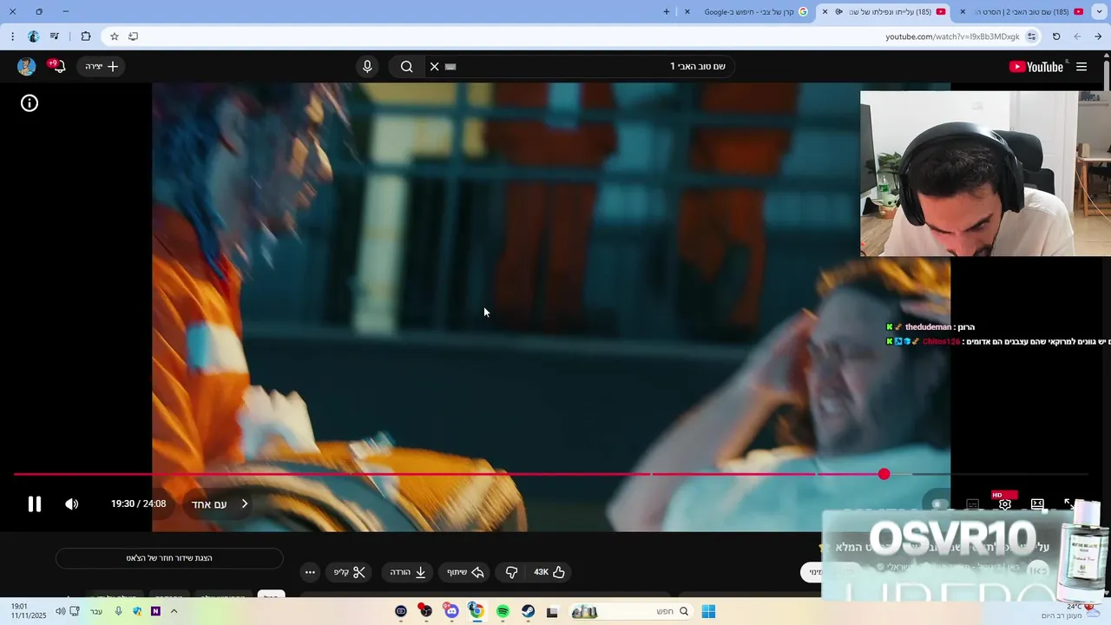Close the Google search tab
The width and height of the screenshot is (1111, 625).
point(687,12)
